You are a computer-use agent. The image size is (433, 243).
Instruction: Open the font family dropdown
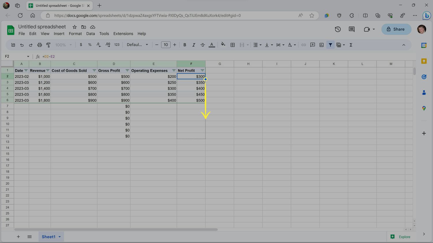(x=137, y=45)
